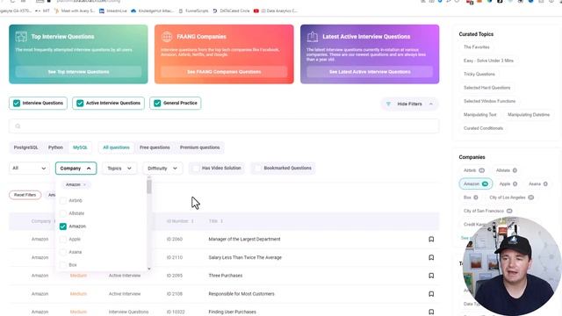This screenshot has height=316, width=562.
Task: Bookmark Responsible for Most Customers question
Action: [431, 294]
